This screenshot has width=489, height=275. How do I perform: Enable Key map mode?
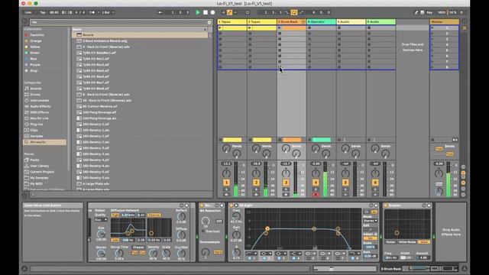(x=429, y=12)
